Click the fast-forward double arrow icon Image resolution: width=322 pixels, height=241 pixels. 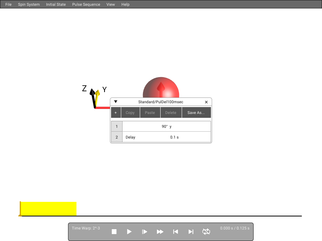tap(160, 231)
